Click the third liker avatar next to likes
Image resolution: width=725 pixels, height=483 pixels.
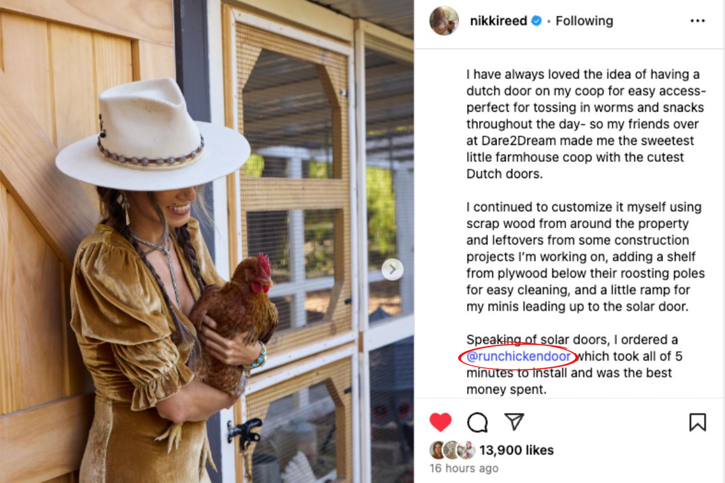pos(466,450)
